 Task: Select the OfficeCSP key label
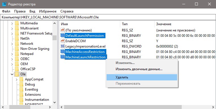28,69
